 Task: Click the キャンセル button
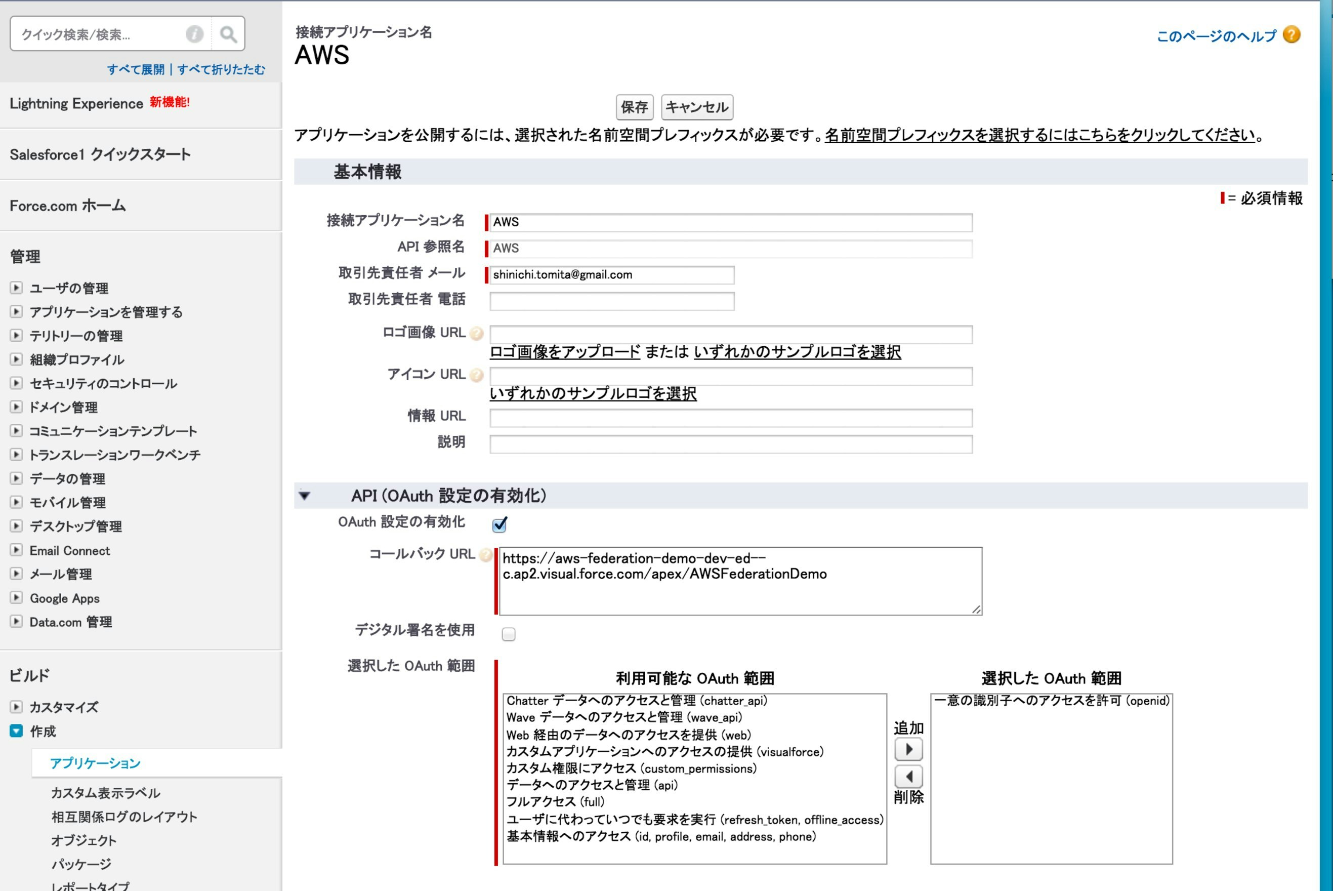point(697,107)
